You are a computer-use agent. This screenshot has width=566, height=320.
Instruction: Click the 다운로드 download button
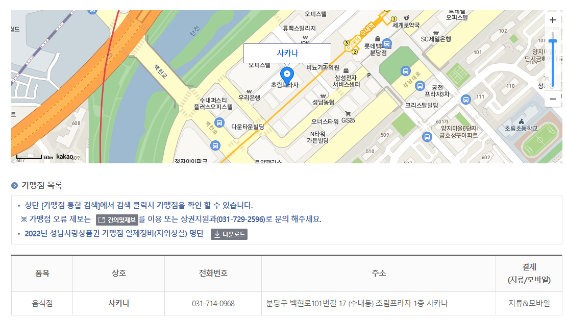tap(230, 234)
